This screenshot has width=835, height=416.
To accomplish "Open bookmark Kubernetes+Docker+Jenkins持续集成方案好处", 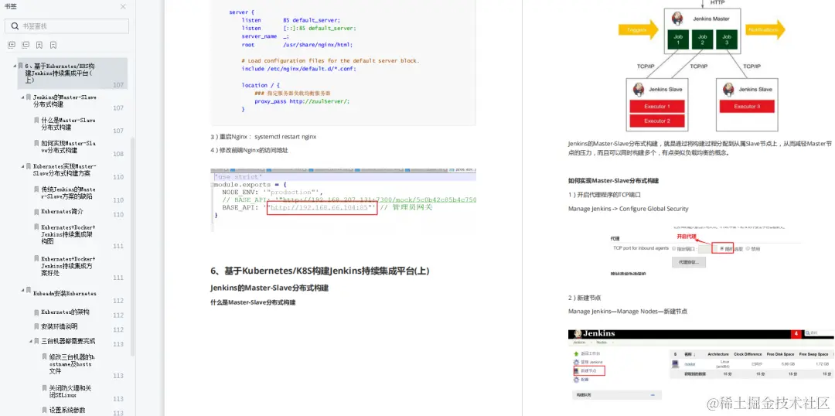I will click(68, 266).
